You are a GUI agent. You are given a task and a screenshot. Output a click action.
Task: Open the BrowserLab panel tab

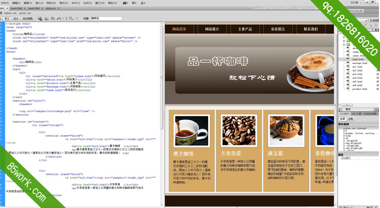pyautogui.click(x=355, y=11)
